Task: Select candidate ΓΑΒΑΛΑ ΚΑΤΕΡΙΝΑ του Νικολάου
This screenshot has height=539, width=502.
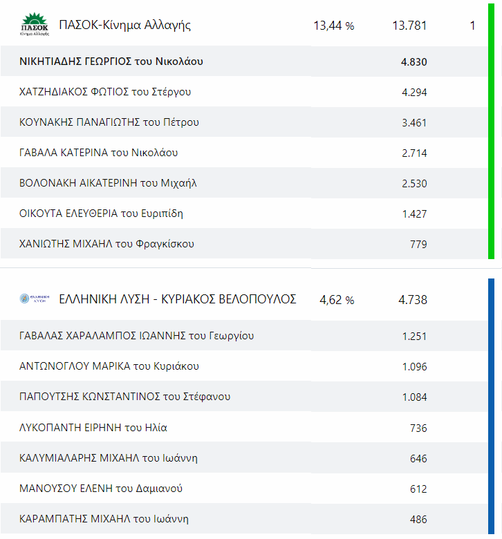Action: [x=98, y=153]
